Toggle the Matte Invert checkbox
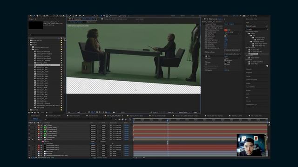Screen dimensions: 298x167 (225, 36)
